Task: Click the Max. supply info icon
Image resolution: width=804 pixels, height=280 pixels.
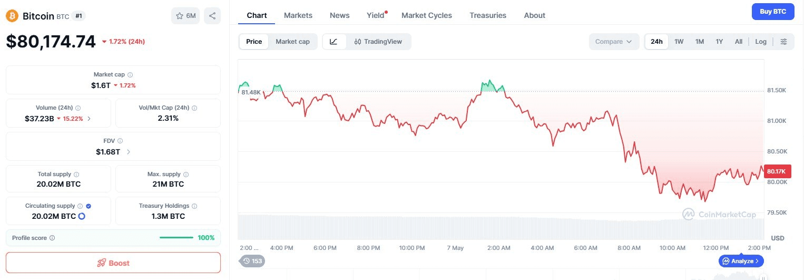Action: click(186, 174)
